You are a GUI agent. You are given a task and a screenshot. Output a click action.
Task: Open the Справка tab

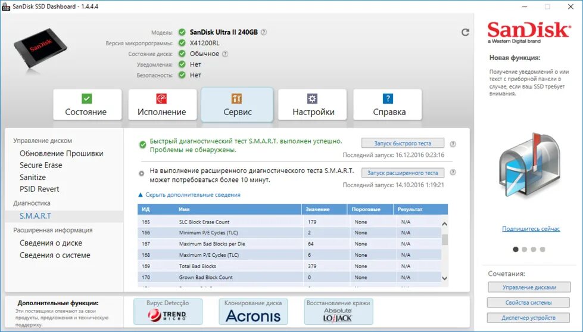coord(388,104)
